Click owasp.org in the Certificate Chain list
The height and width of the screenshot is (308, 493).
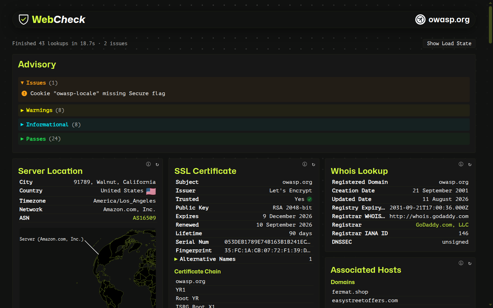coord(190,281)
